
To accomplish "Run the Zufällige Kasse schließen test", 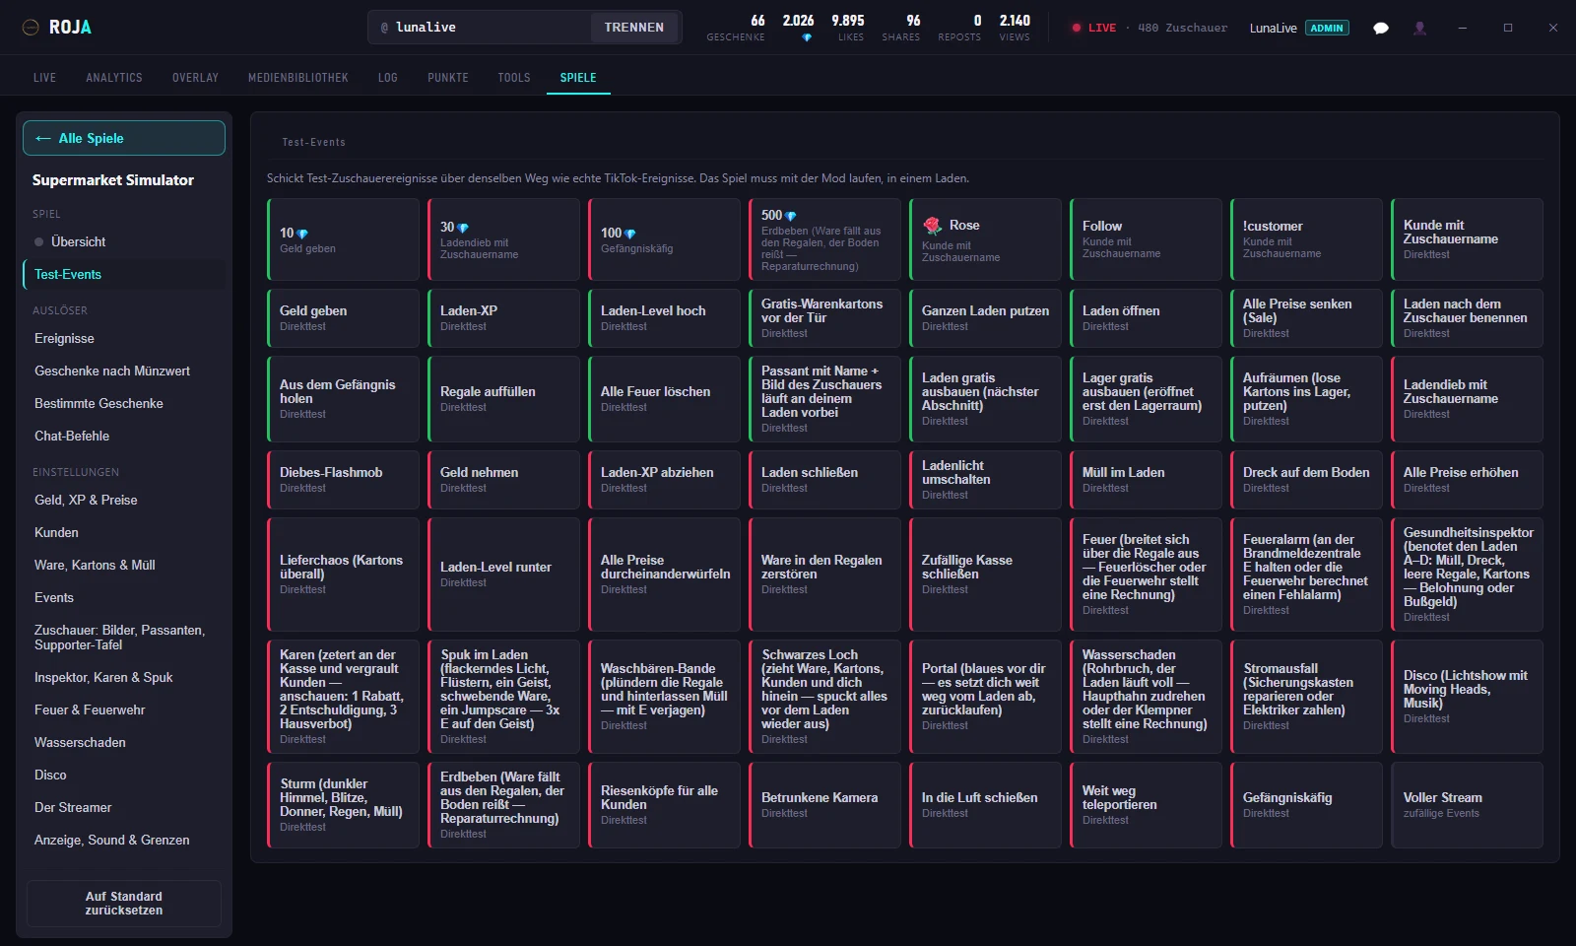I will pos(985,574).
